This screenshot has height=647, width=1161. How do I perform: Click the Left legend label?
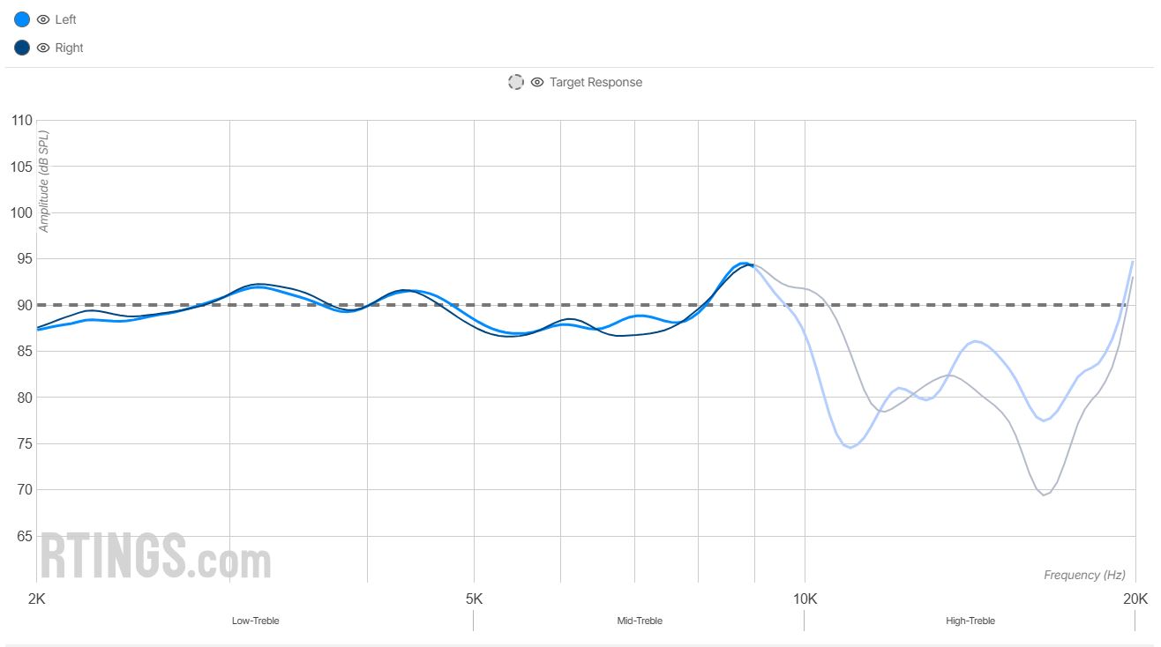[x=65, y=19]
